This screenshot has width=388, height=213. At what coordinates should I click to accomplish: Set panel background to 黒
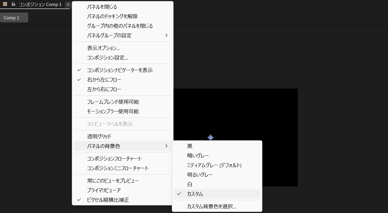[x=217, y=146]
